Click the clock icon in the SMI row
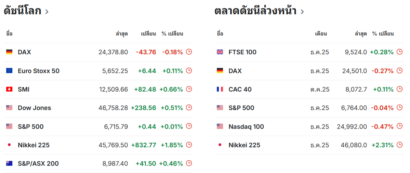Viewport: 410px width, 173px height. [x=189, y=89]
